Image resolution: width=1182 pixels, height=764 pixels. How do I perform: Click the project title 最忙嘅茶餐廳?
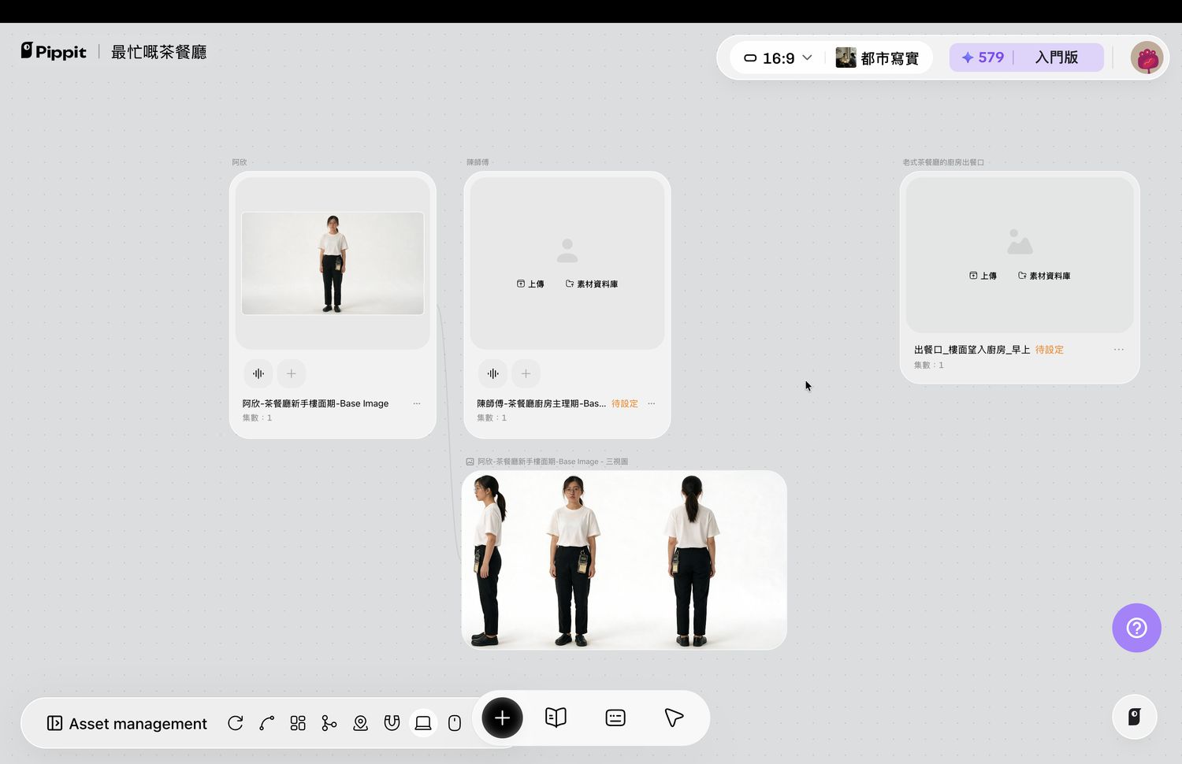(158, 52)
